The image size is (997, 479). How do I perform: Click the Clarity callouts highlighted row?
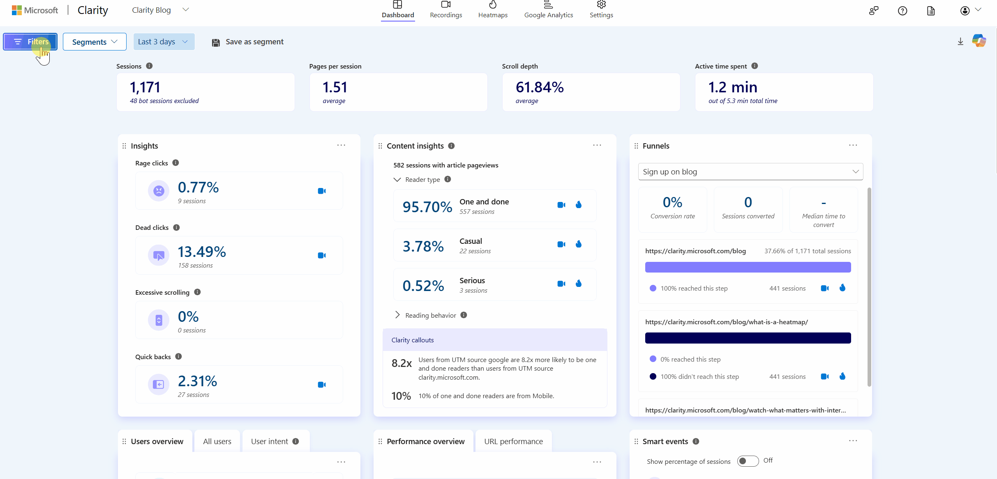click(x=495, y=340)
